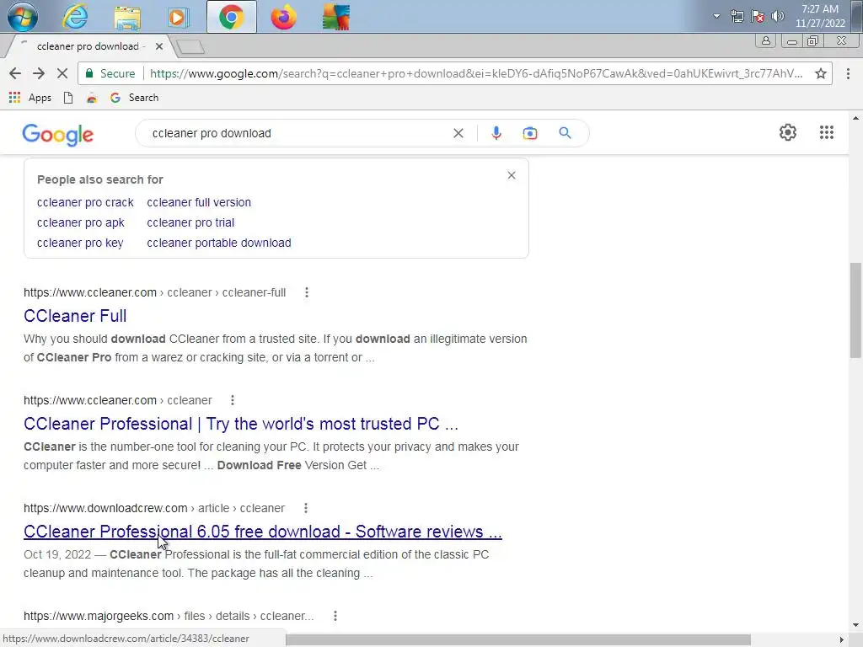Click the horizontal scrollbar right arrow
Viewport: 863px width, 647px height.
[x=842, y=639]
